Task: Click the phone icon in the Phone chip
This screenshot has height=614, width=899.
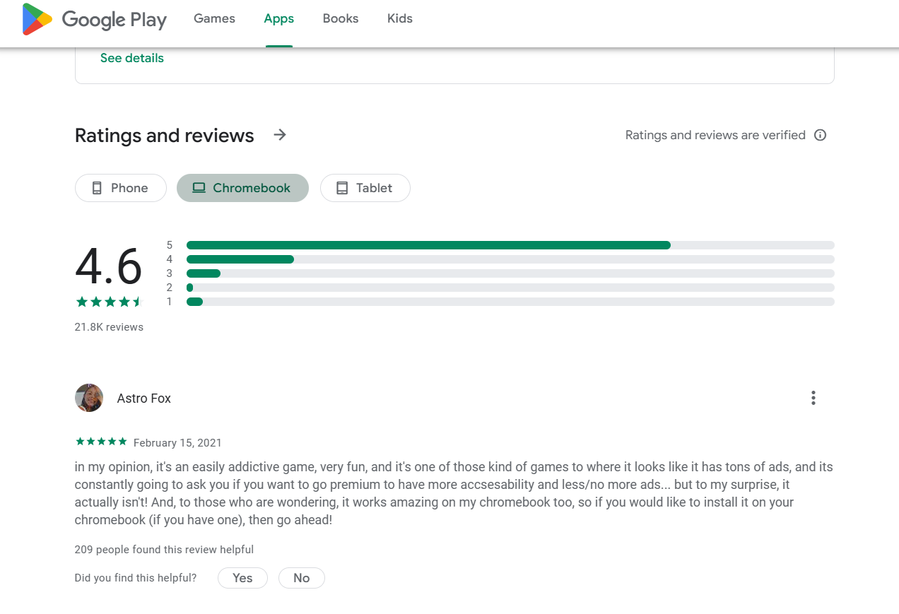Action: coord(97,188)
